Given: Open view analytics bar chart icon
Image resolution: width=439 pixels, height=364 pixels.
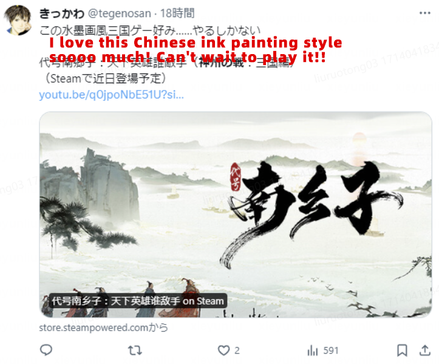Looking at the screenshot, I should point(313,351).
